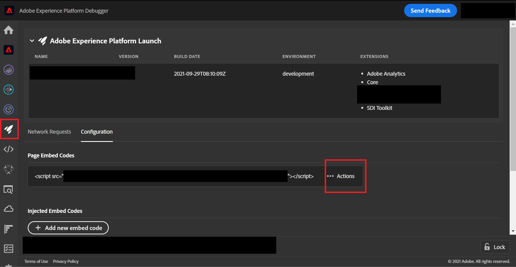Click the Send Feedback button
Viewport: 516px width, 267px height.
point(430,10)
